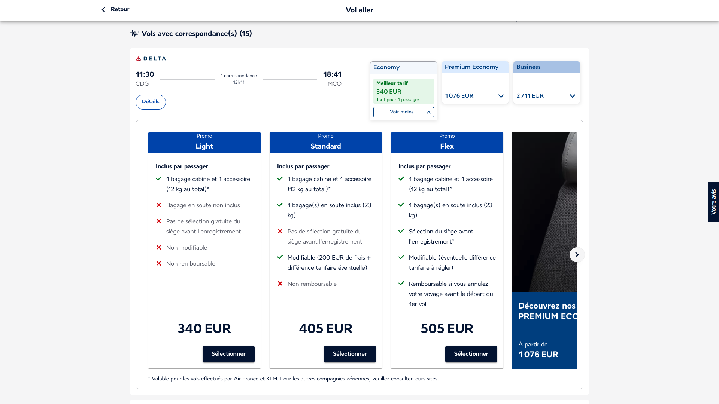Viewport: 719px width, 404px height.
Task: Click the connecting flights plane icon
Action: pyautogui.click(x=134, y=34)
